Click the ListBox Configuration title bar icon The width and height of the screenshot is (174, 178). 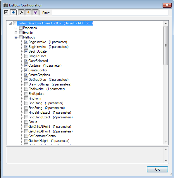pyautogui.click(x=6, y=5)
